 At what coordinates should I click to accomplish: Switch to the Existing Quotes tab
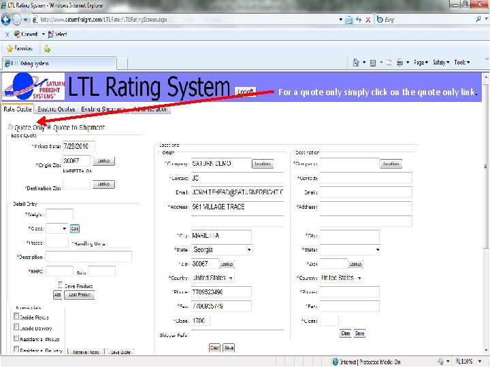tap(56, 109)
